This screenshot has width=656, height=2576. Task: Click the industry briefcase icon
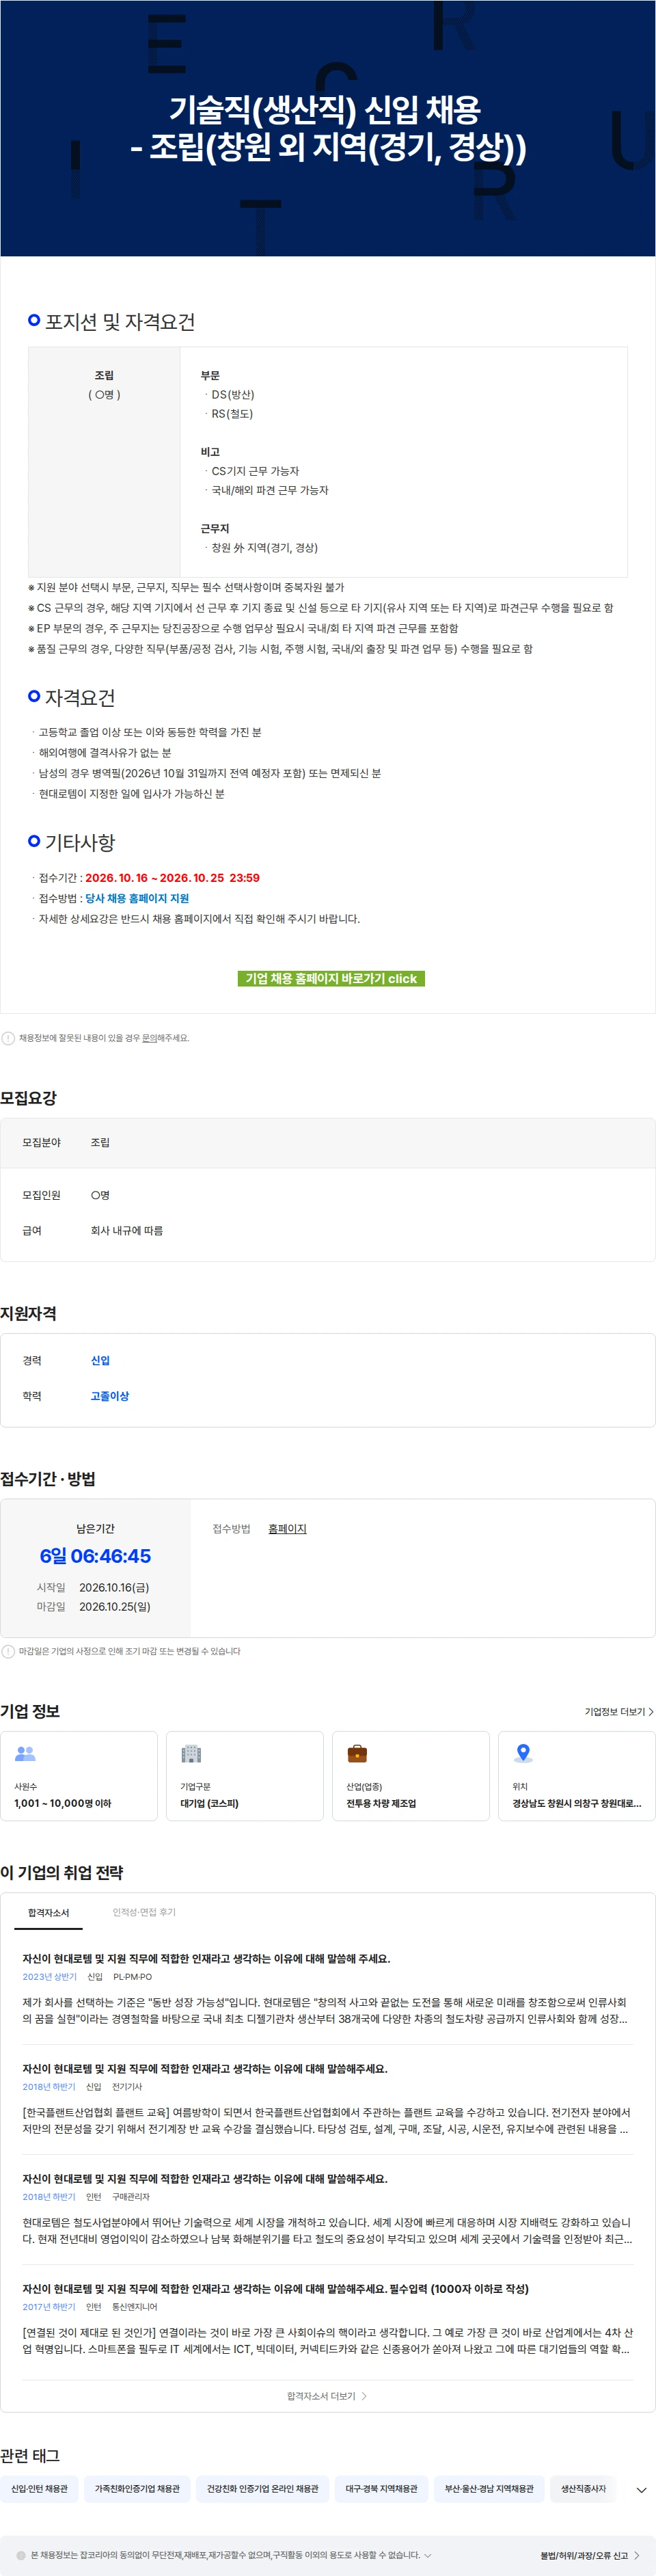(357, 1753)
